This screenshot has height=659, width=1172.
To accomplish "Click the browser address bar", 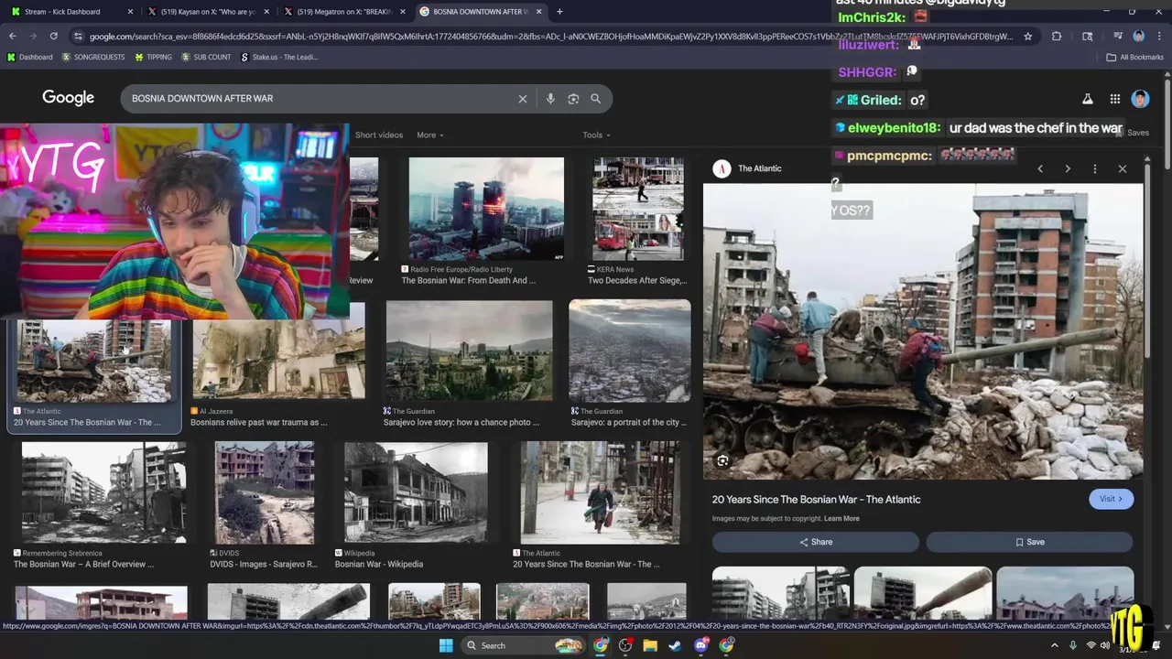I will point(549,36).
